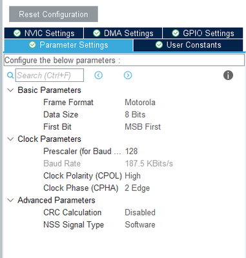Open the GPIO Settings tab
This screenshot has width=246, height=258.
point(203,33)
